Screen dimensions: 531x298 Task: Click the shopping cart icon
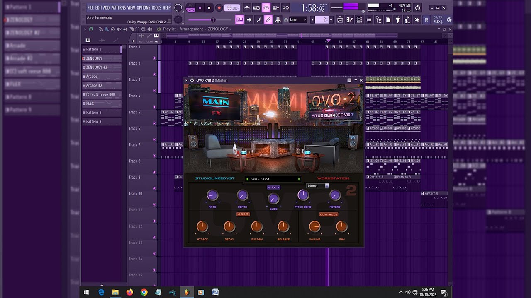point(426,19)
